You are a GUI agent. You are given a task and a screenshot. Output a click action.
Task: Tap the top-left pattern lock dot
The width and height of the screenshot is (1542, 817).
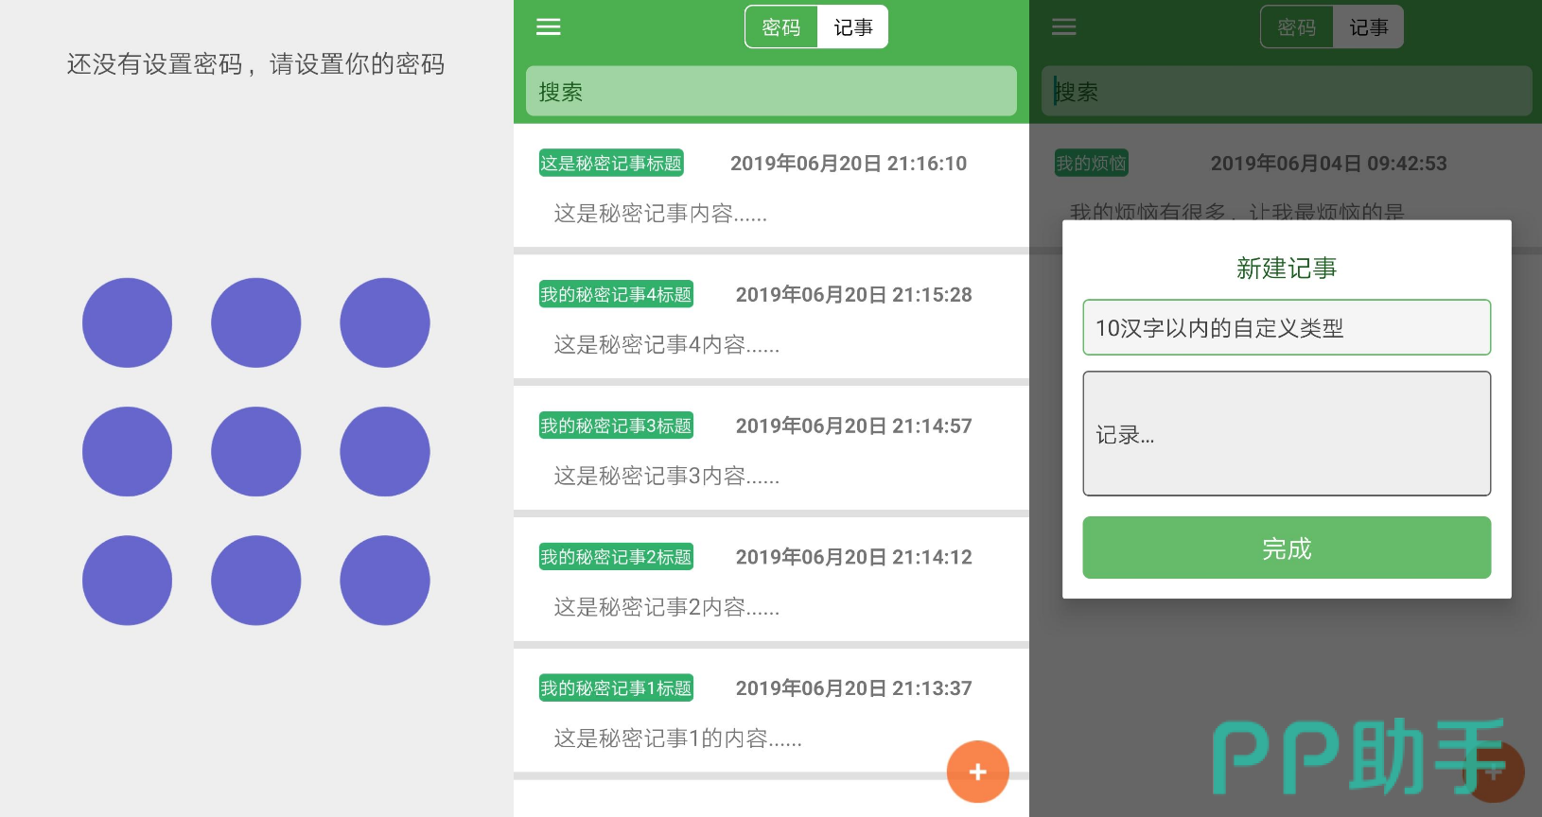click(x=127, y=322)
